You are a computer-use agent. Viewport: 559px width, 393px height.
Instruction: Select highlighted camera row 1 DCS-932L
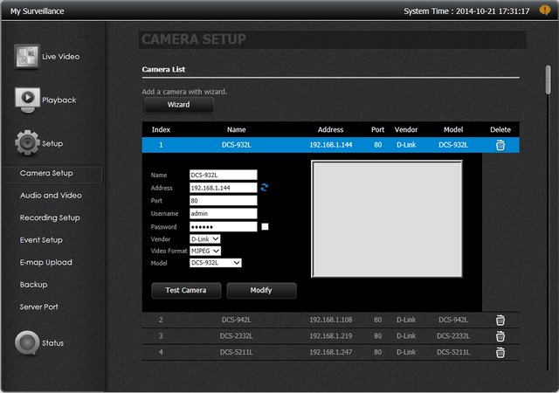tap(330, 145)
